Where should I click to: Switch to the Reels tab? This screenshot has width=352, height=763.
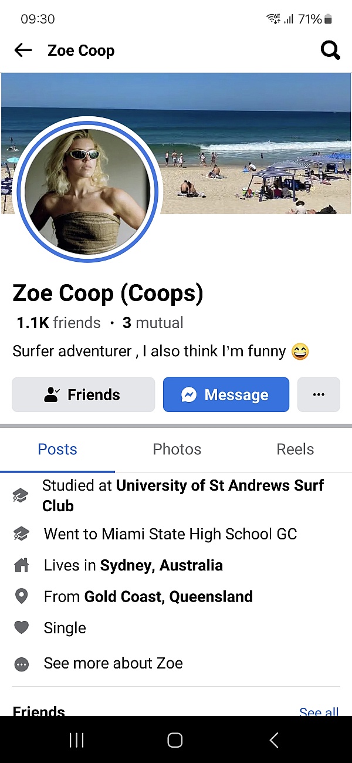tap(295, 450)
